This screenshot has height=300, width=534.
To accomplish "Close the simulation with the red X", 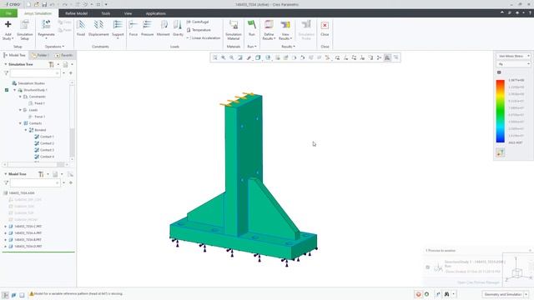I will [x=325, y=25].
